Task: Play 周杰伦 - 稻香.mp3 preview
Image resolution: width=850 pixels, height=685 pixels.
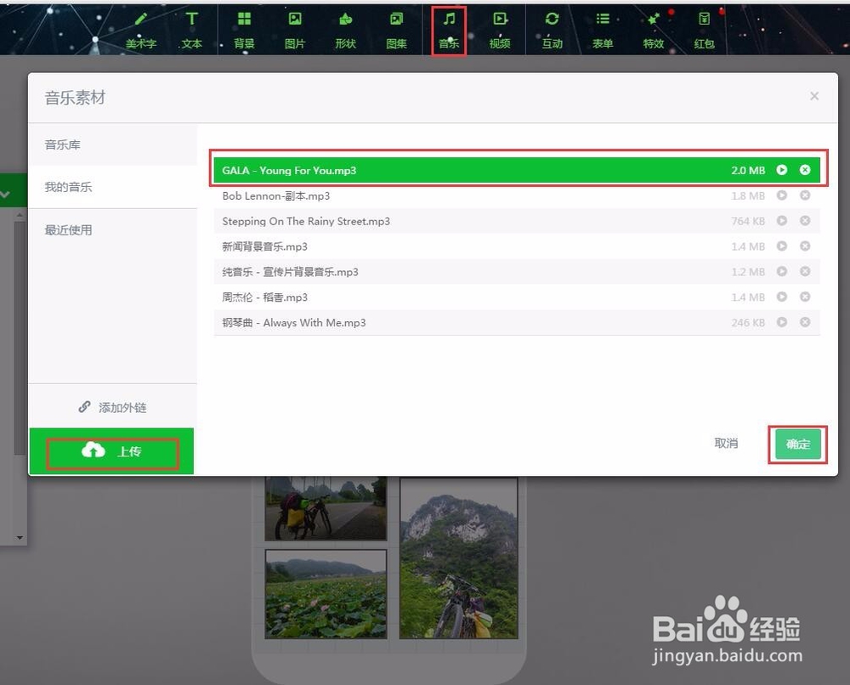Action: coord(782,297)
